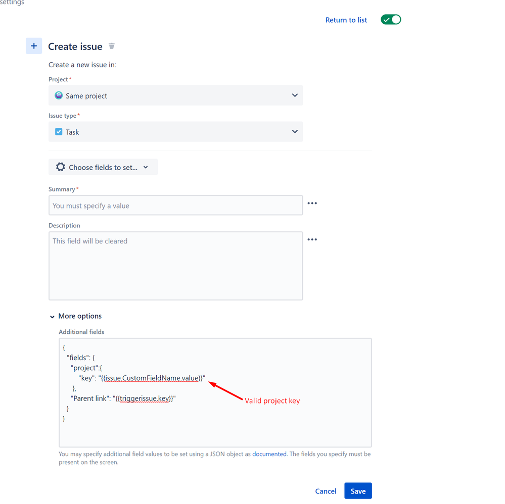Open the Issue type dropdown showing Task

(x=175, y=132)
